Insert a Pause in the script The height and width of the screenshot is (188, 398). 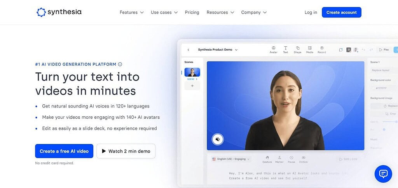pos(292,160)
